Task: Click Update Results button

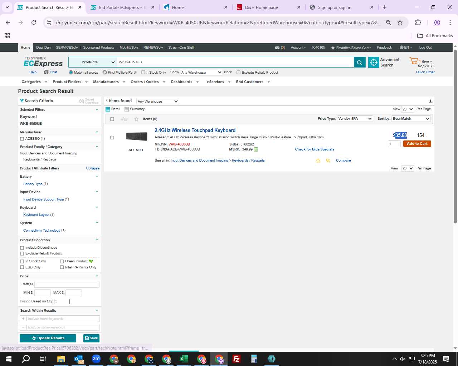Action: (x=48, y=338)
